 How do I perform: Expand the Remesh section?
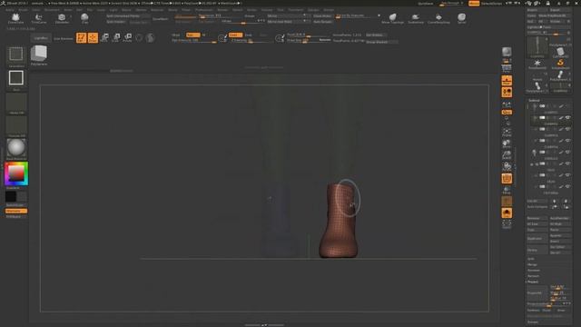(x=534, y=276)
